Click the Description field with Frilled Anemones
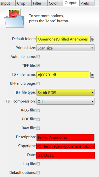The width and height of the screenshot is (99, 177). 65,137
